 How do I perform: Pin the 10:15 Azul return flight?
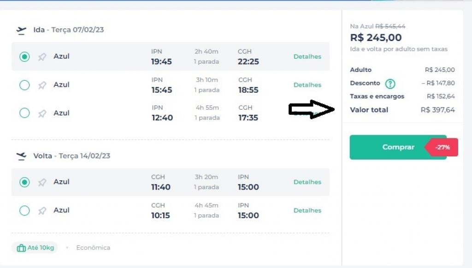42,210
